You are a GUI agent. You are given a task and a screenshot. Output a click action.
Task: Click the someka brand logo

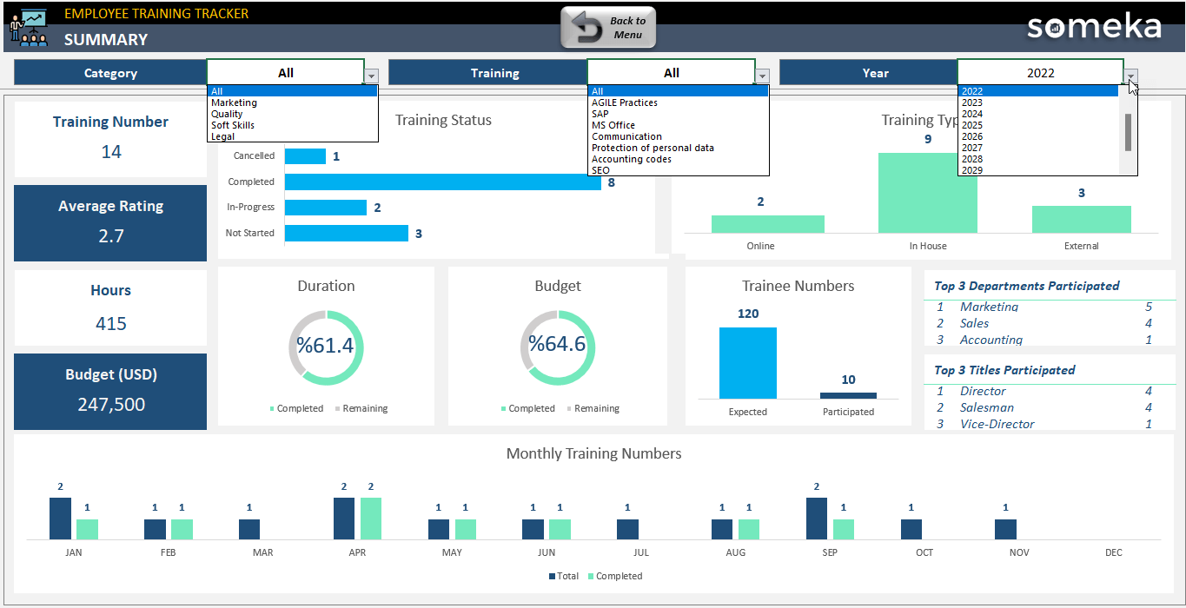(1093, 27)
